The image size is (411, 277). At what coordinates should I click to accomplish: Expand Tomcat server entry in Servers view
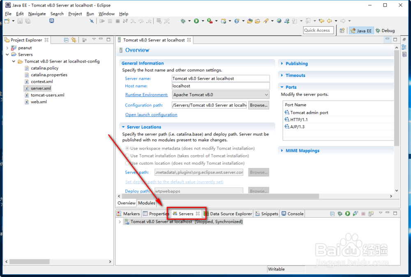tap(120, 222)
